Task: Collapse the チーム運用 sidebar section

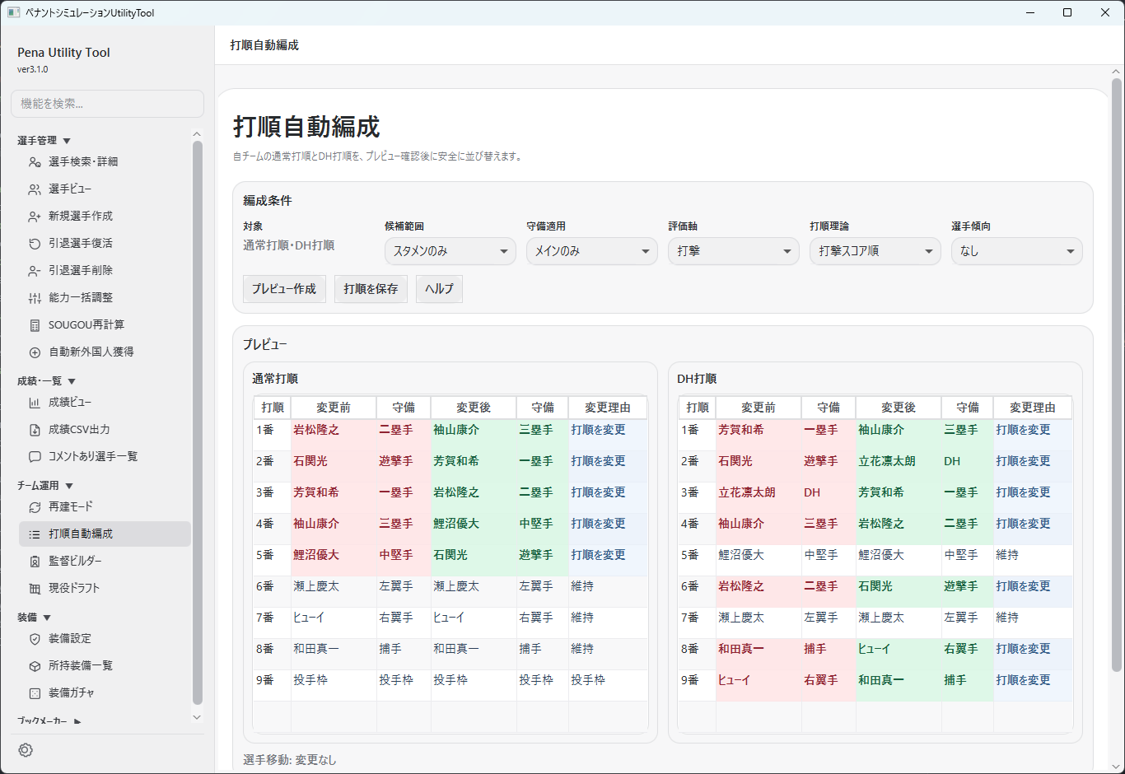Action: (45, 486)
